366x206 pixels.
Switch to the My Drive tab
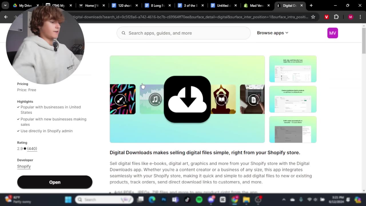pyautogui.click(x=25, y=5)
